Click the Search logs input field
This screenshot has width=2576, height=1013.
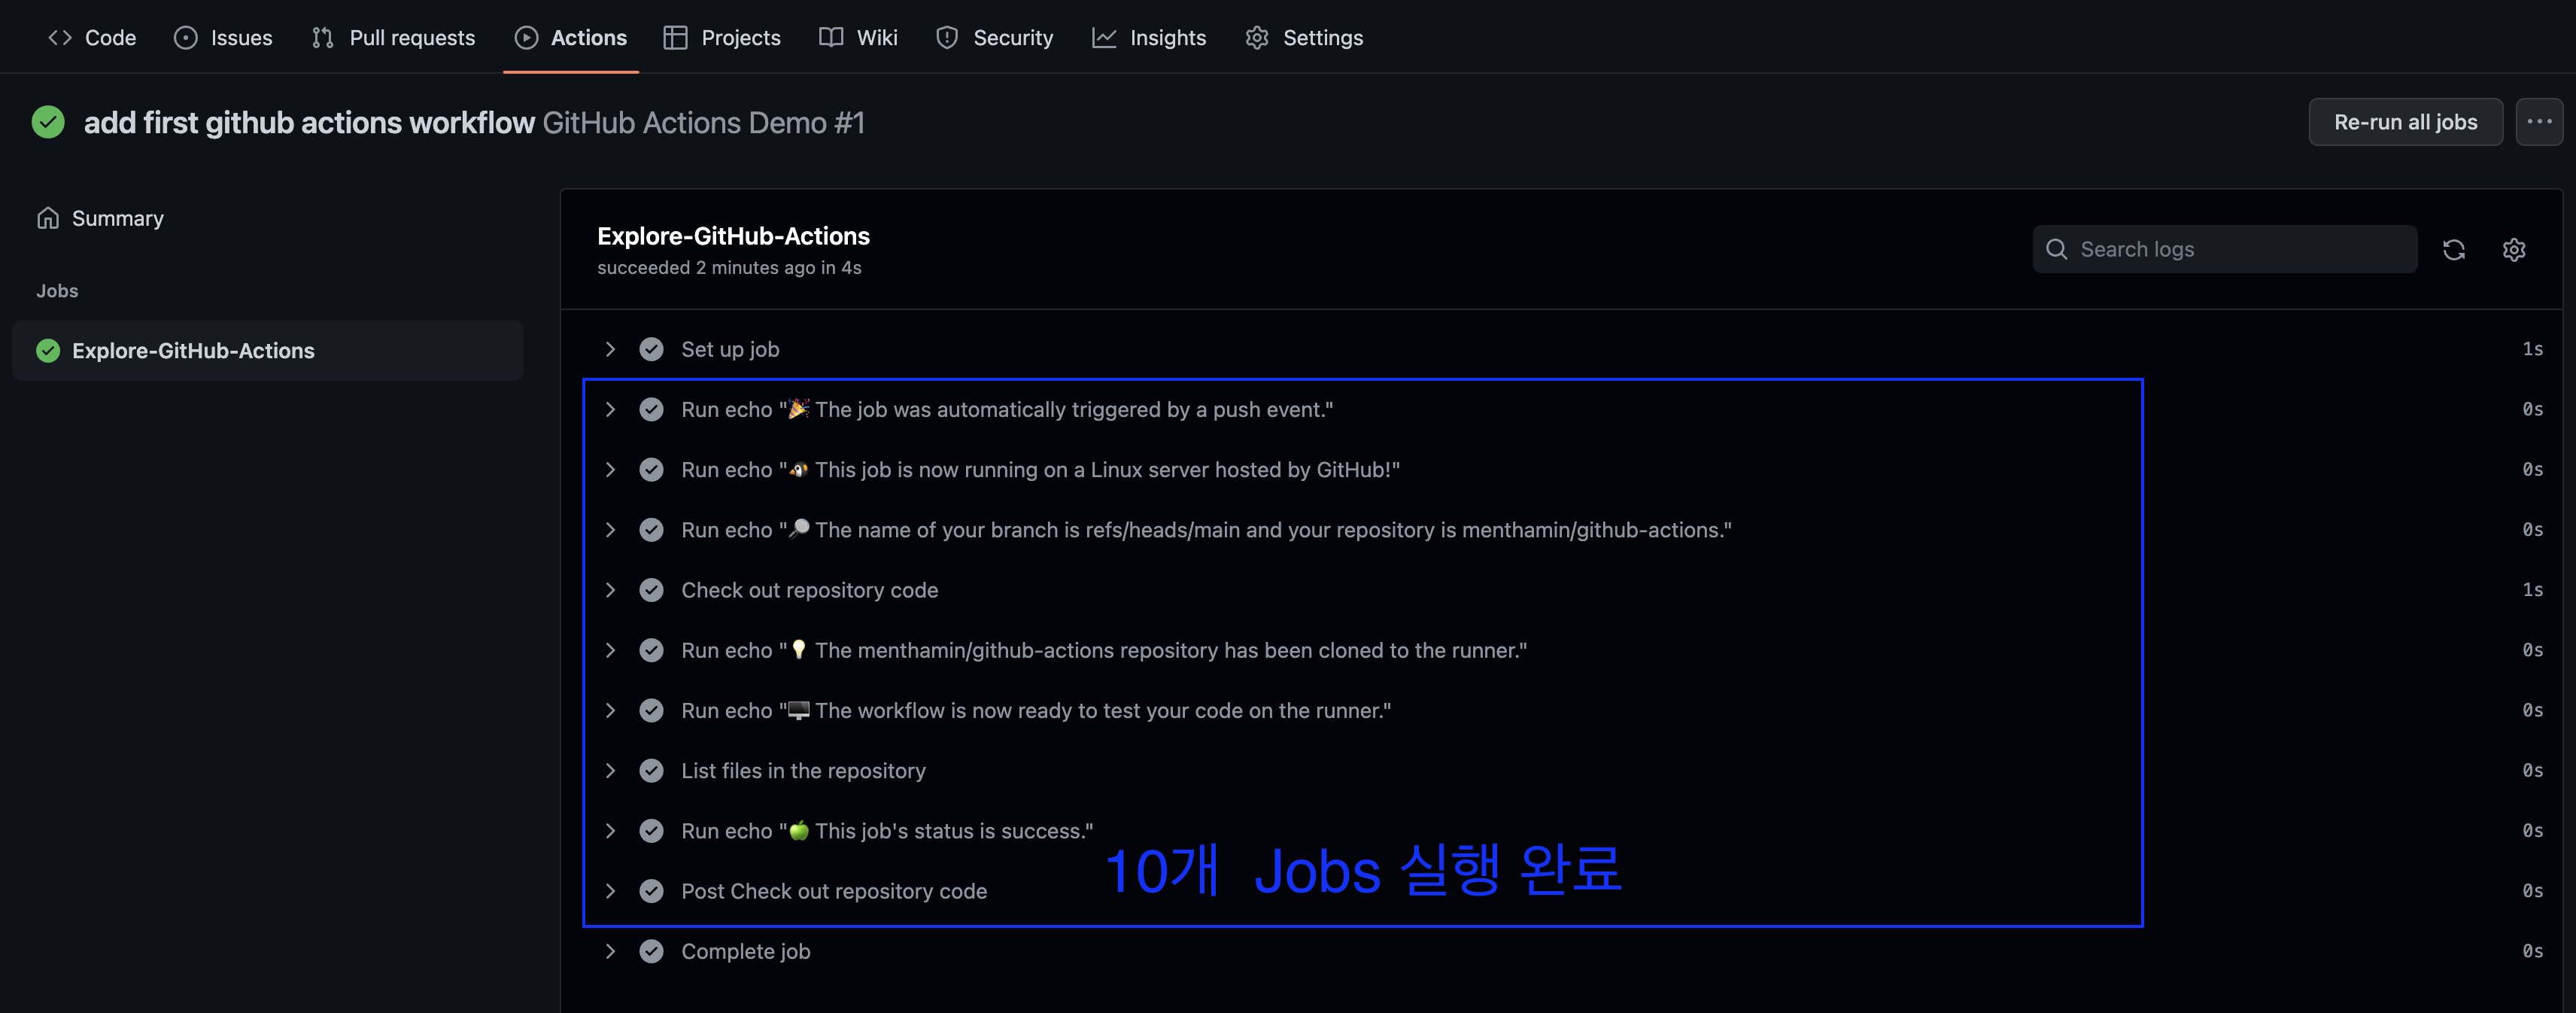coord(2240,249)
